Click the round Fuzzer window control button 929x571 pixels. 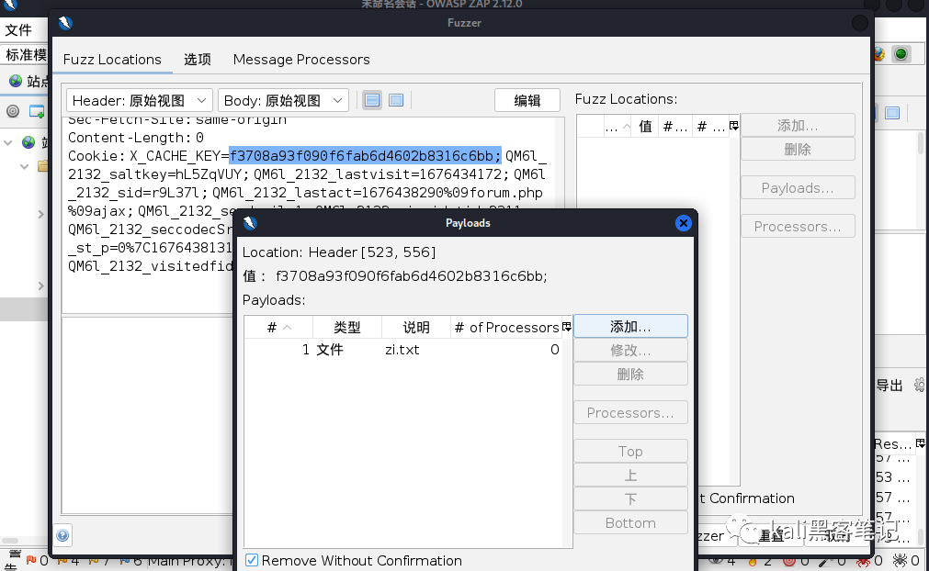(860, 23)
